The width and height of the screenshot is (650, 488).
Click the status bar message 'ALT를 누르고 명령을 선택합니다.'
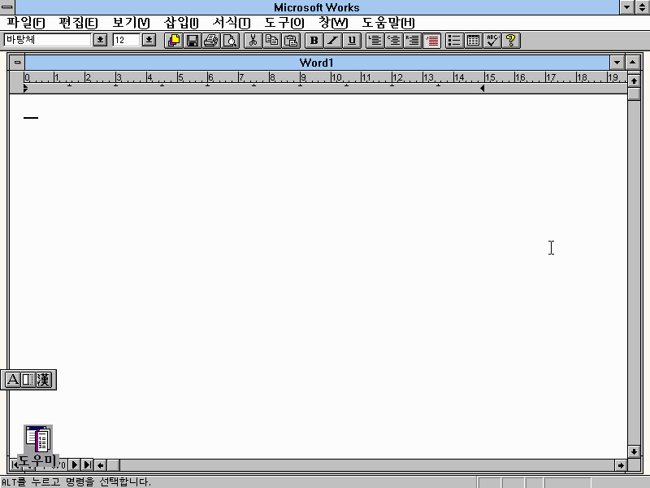[x=76, y=481]
